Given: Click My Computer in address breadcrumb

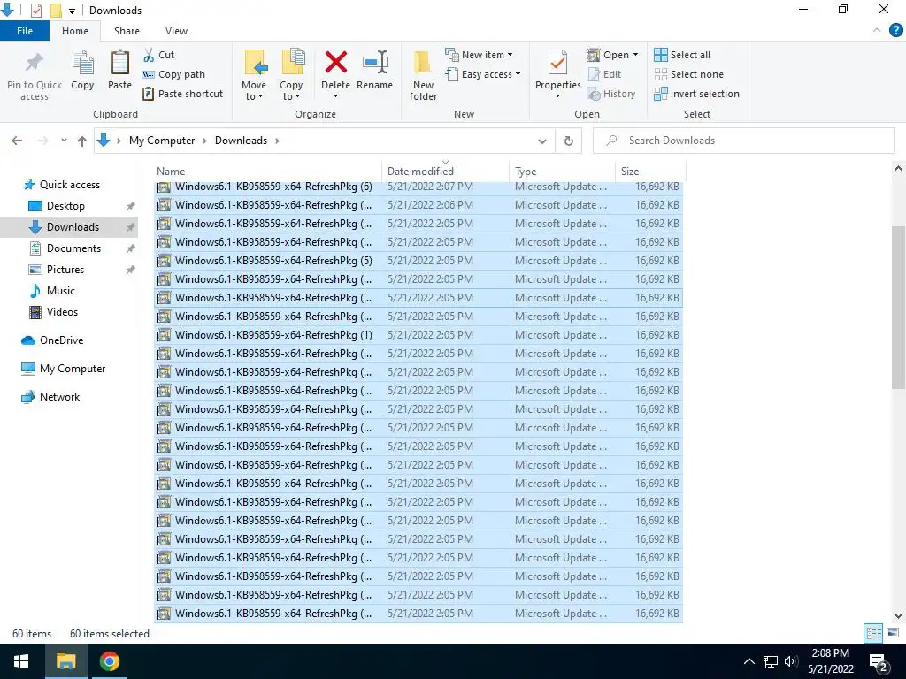Looking at the screenshot, I should coord(162,141).
